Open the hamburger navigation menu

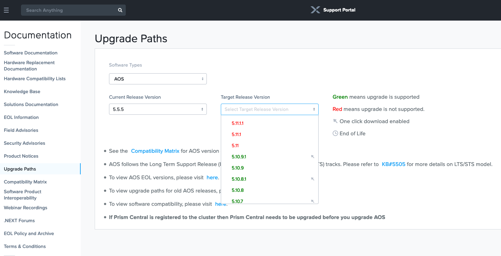[6, 10]
